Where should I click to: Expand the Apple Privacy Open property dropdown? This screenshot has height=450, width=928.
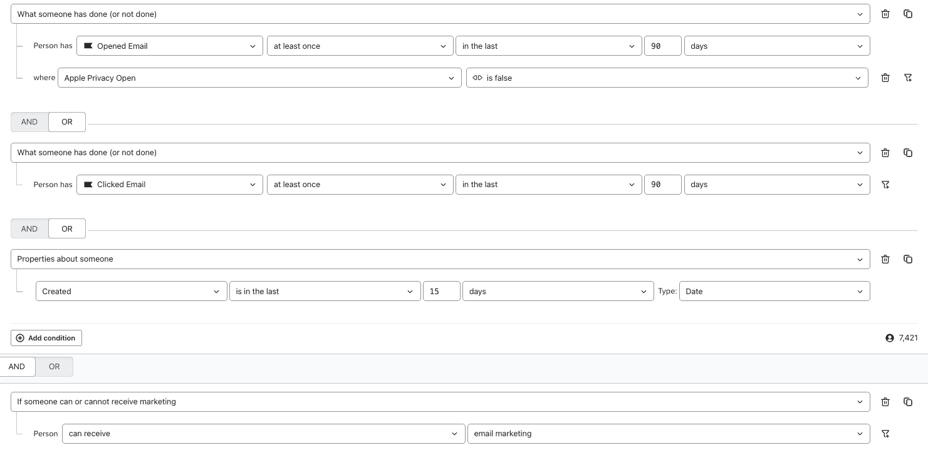[x=259, y=78]
